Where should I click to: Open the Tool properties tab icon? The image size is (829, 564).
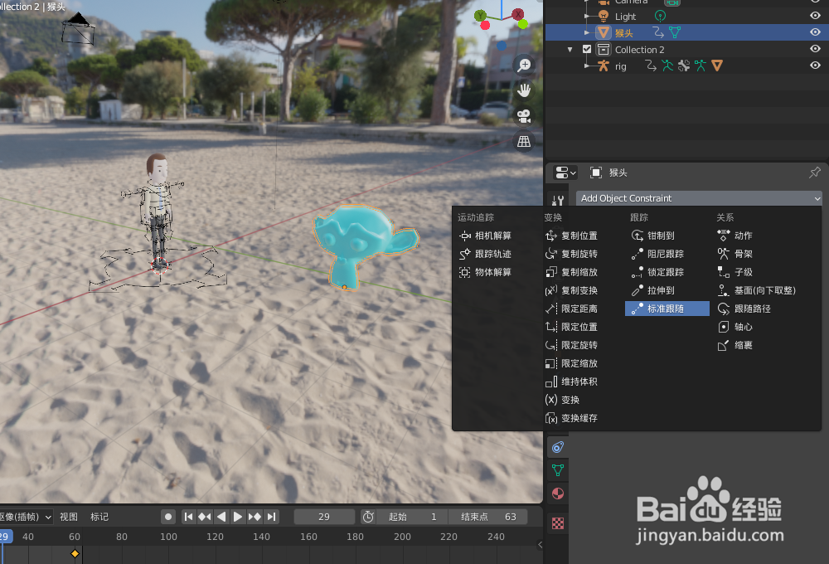(x=558, y=201)
